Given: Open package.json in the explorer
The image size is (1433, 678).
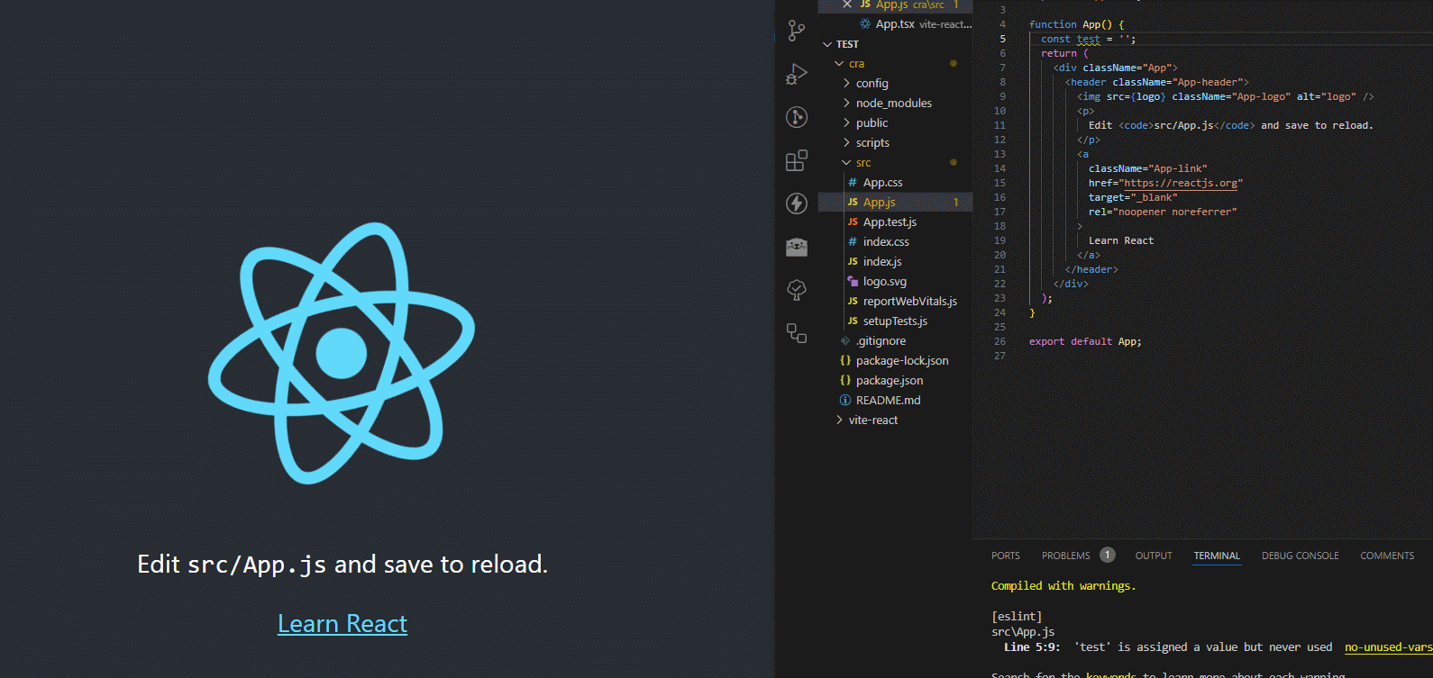Looking at the screenshot, I should (x=889, y=381).
